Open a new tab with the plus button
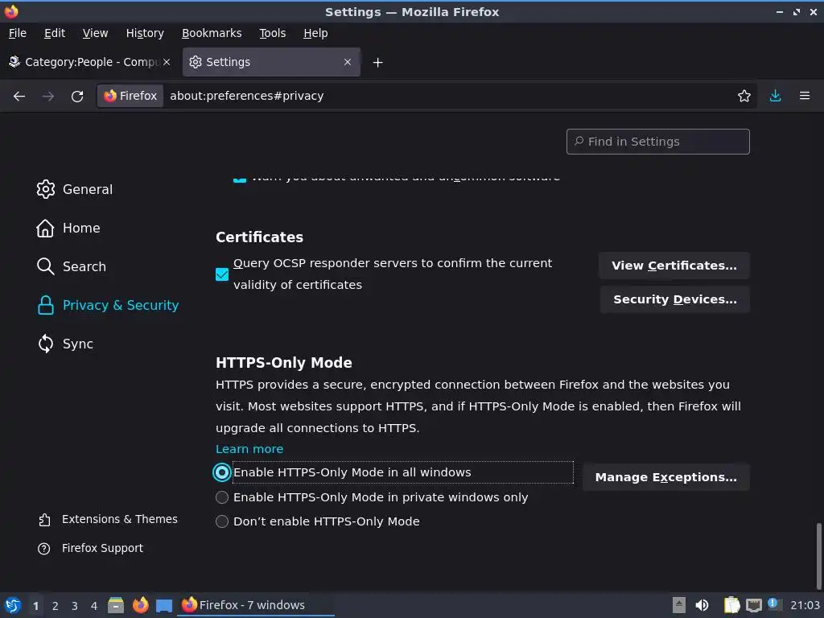Image resolution: width=824 pixels, height=618 pixels. (x=378, y=63)
